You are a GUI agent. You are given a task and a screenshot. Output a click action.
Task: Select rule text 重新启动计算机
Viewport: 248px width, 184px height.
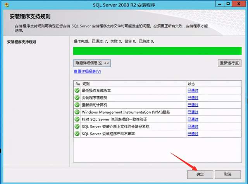pos(94,105)
